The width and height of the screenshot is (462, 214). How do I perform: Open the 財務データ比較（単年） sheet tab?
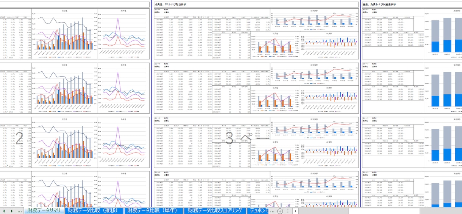click(153, 211)
